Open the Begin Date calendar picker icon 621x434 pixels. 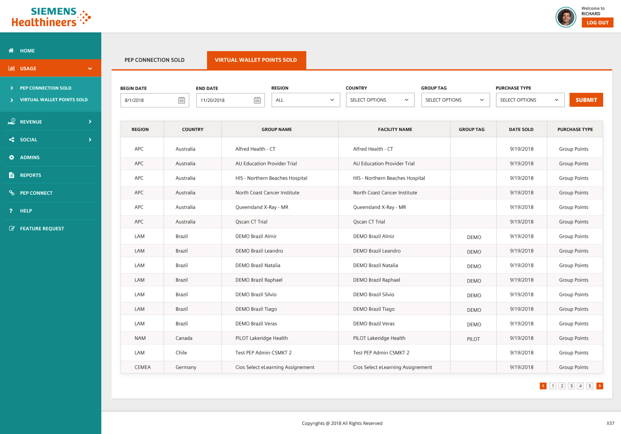click(x=181, y=100)
